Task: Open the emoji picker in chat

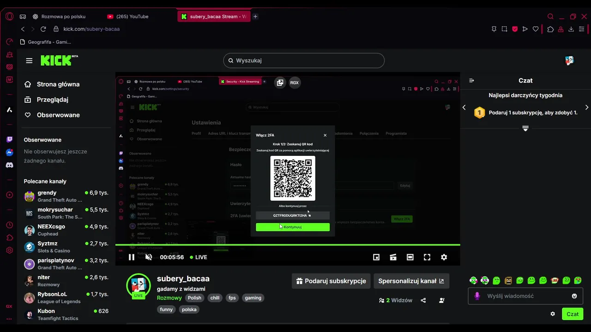Action: click(x=574, y=296)
